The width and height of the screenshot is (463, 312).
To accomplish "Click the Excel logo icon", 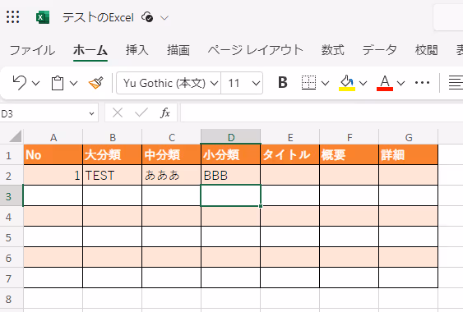I will (x=43, y=17).
